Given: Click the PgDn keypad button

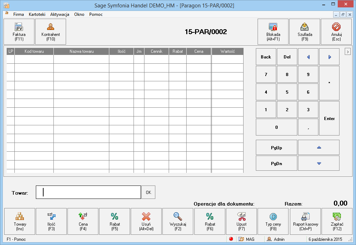Looking at the screenshot, I should click(x=276, y=163).
